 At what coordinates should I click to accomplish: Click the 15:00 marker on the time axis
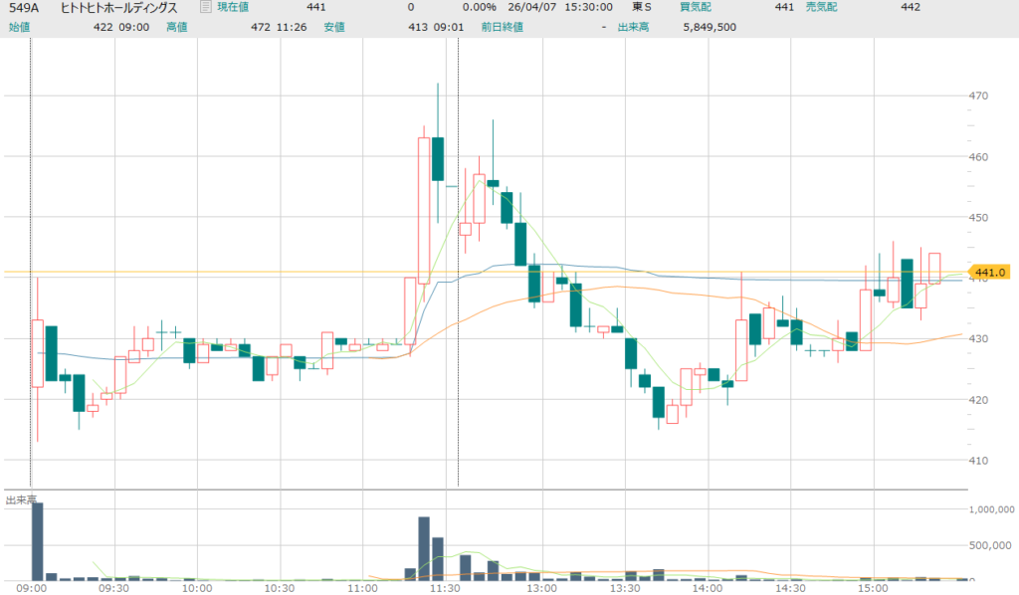[873, 589]
